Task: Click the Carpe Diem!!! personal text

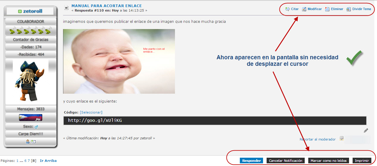Action: click(x=31, y=134)
